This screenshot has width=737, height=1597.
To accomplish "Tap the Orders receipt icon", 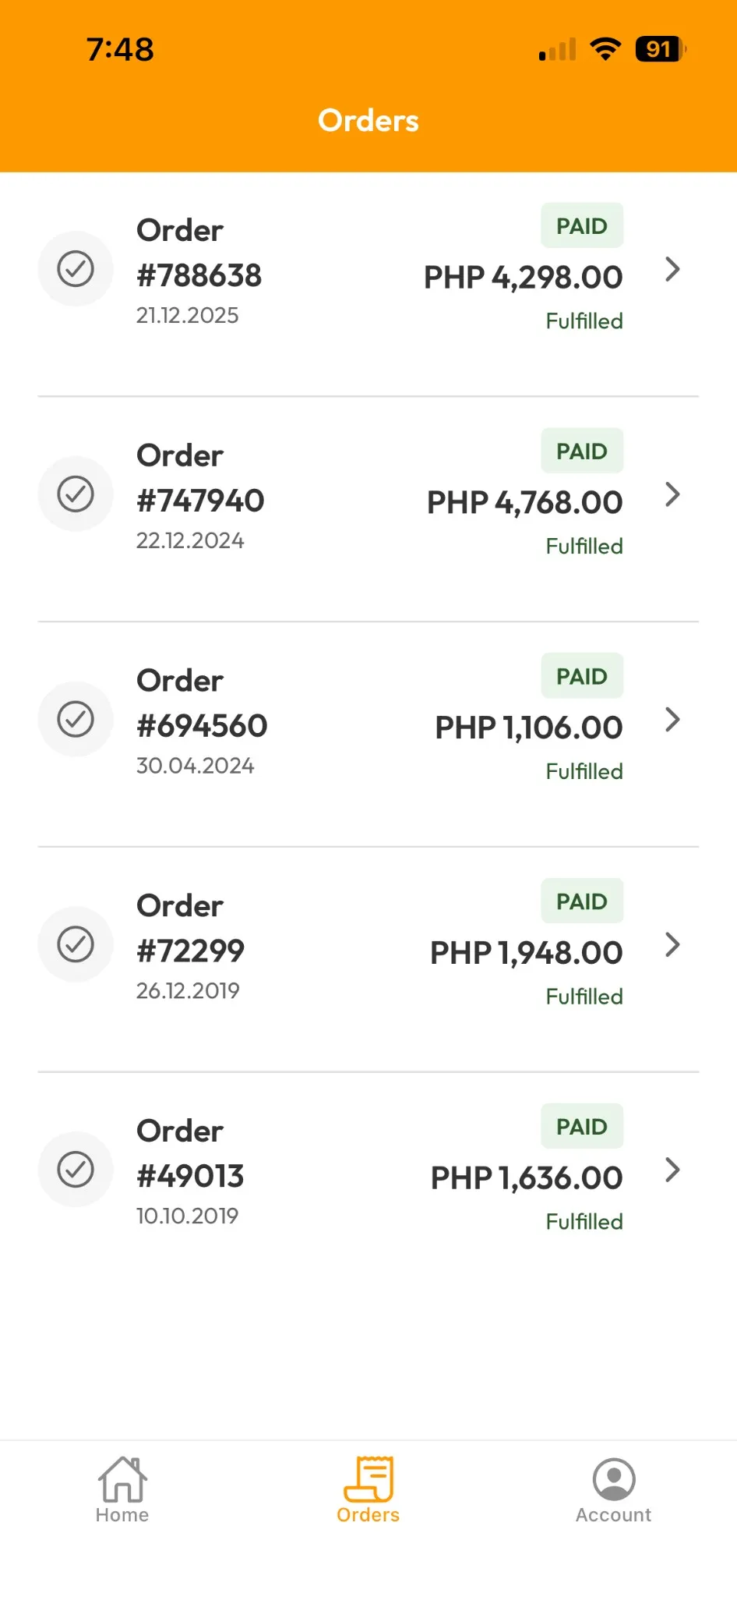I will click(x=368, y=1478).
